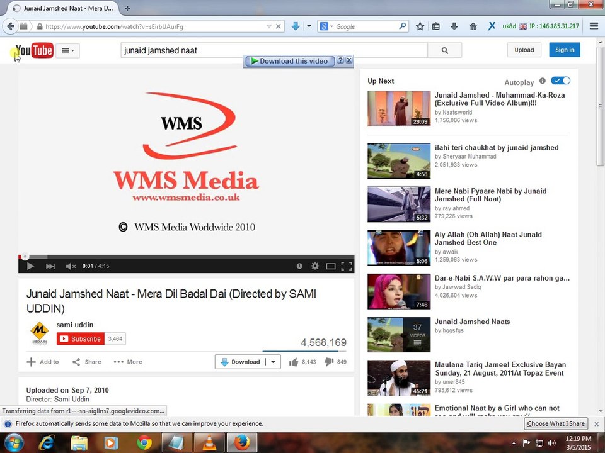This screenshot has width=605, height=453.
Task: Click the blue download helper arrow icon
Action: [x=296, y=26]
